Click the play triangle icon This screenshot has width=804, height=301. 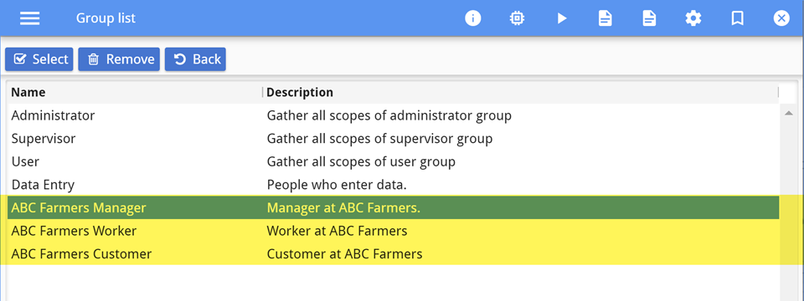[562, 18]
